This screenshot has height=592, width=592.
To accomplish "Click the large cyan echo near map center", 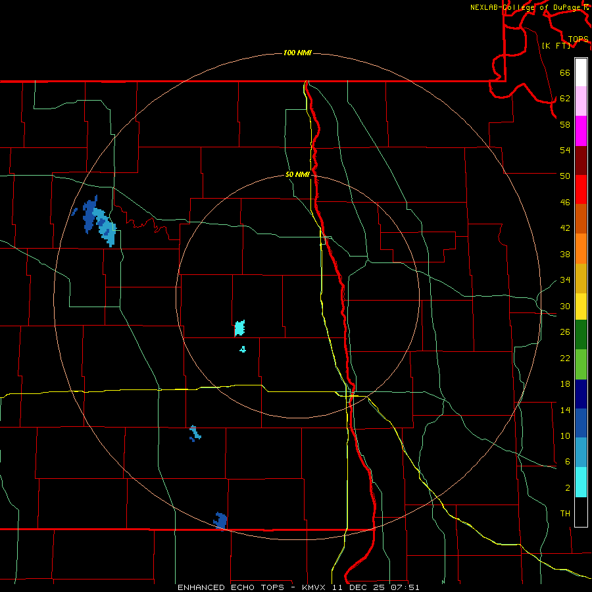I will 239,328.
